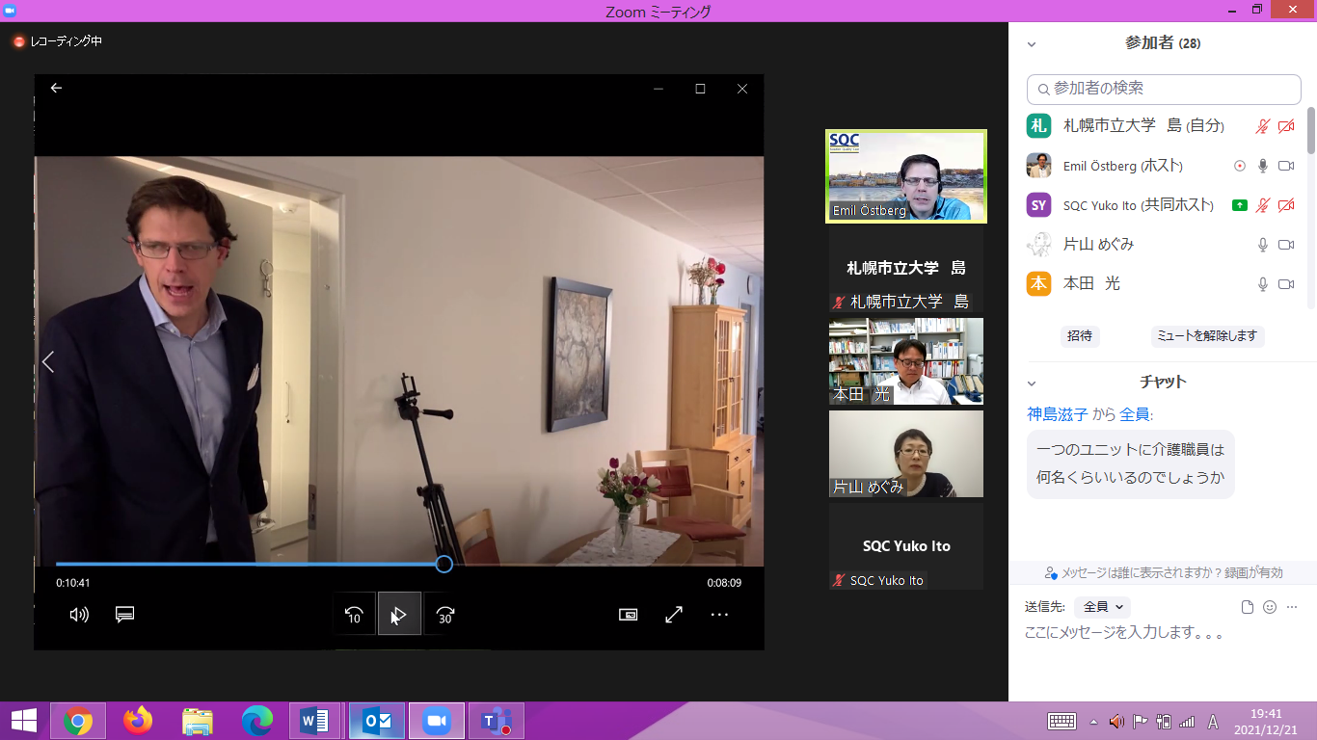Toggle own muted microphone in participants list

tap(1262, 126)
